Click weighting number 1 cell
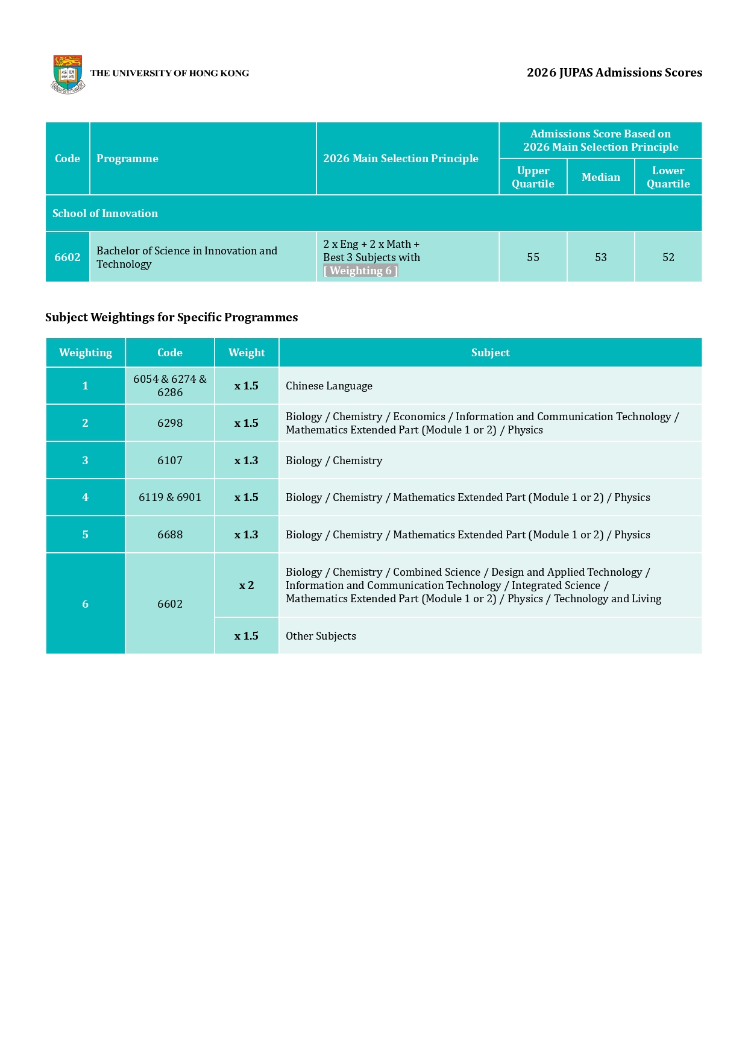Image resolution: width=748 pixels, height=1058 pixels. pos(86,386)
